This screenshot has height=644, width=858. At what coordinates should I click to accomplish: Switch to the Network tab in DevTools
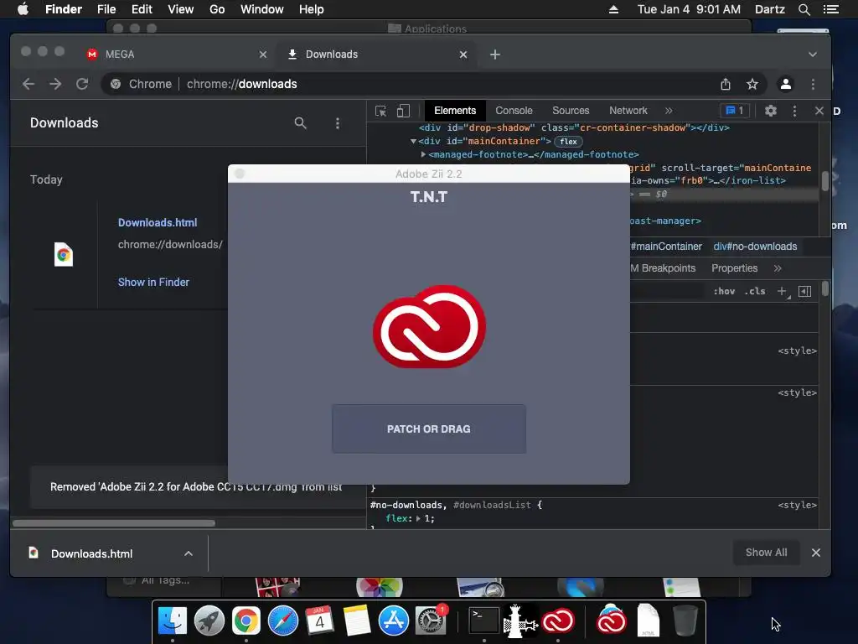(x=628, y=111)
